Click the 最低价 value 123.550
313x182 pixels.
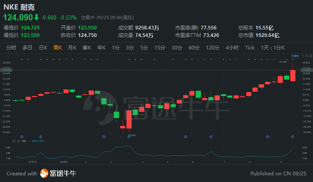[x=30, y=35]
